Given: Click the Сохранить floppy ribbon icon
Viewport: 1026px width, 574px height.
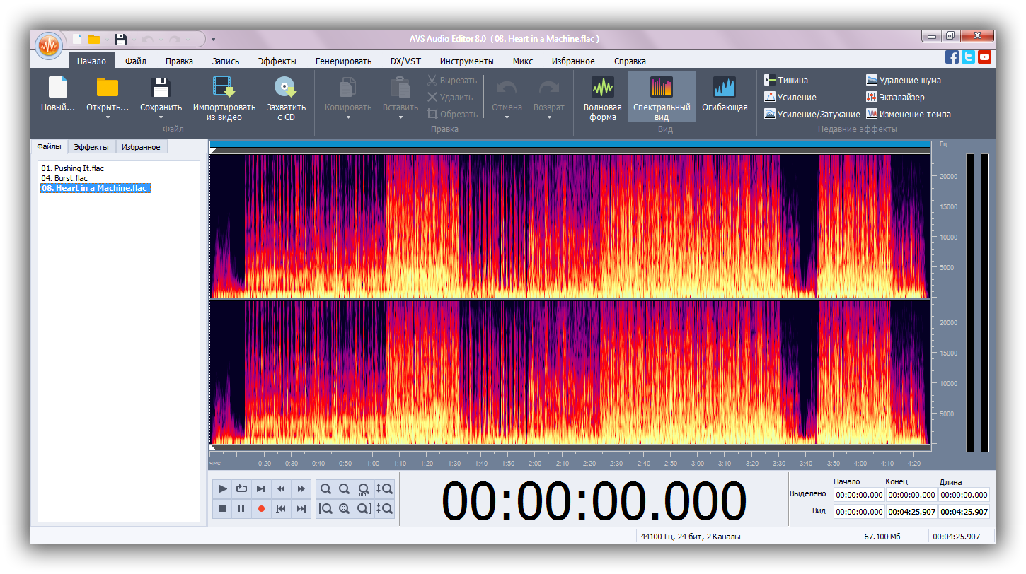Looking at the screenshot, I should (x=161, y=88).
